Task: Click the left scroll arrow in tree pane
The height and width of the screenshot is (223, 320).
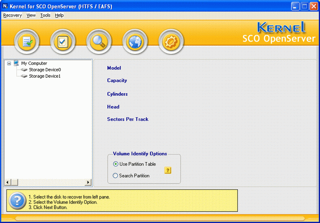Action: tap(8, 182)
